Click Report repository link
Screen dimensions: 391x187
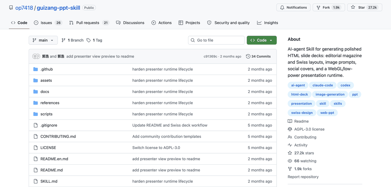click(303, 177)
